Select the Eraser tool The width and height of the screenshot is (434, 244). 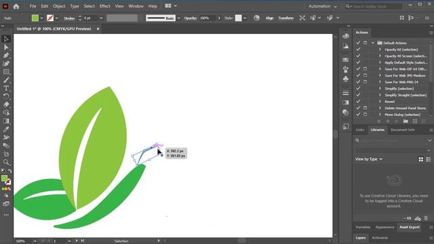(x=6, y=104)
